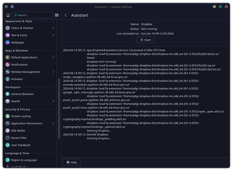Click the Region & Language globe icon
This screenshot has width=233, height=171.
click(8, 160)
